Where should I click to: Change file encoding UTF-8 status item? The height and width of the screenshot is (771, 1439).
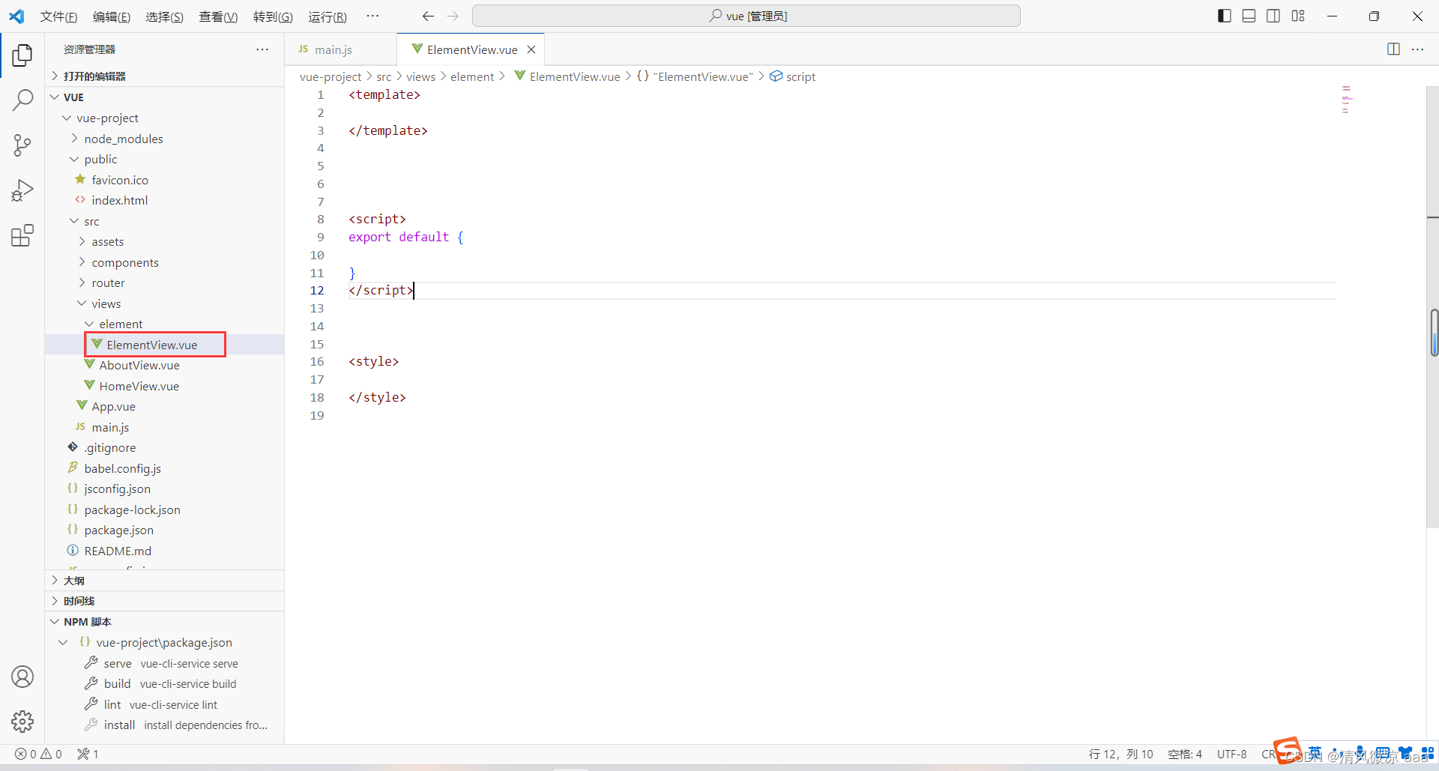[1232, 754]
